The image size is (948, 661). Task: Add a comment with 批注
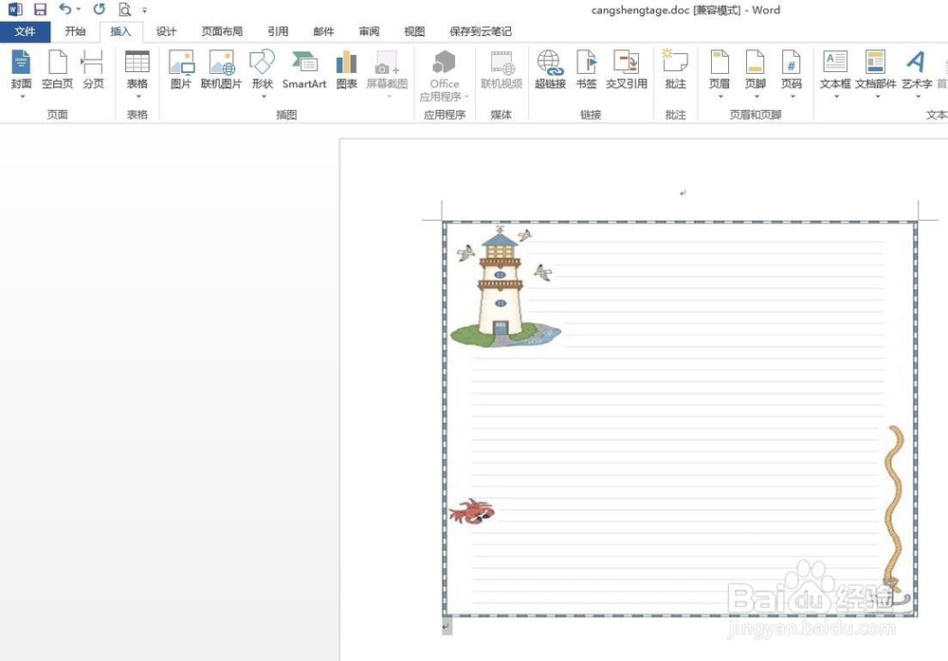[x=675, y=69]
